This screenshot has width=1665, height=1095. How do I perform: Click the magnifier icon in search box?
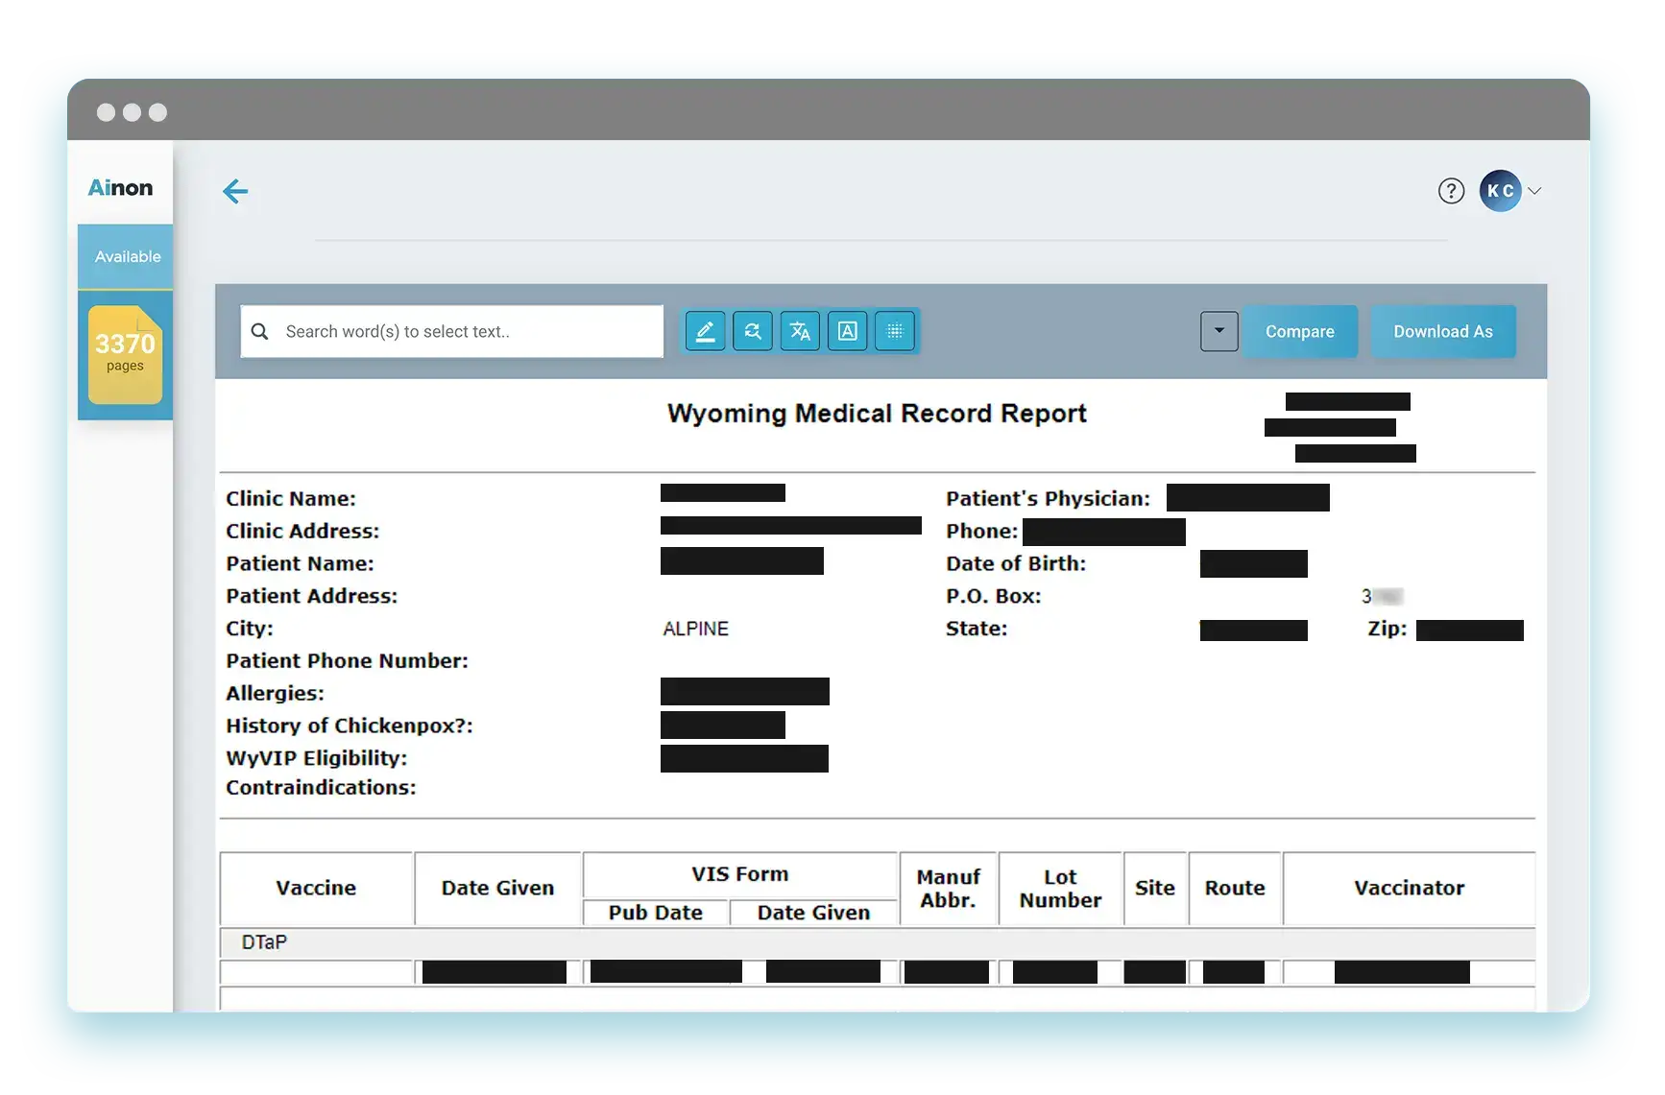coord(259,332)
